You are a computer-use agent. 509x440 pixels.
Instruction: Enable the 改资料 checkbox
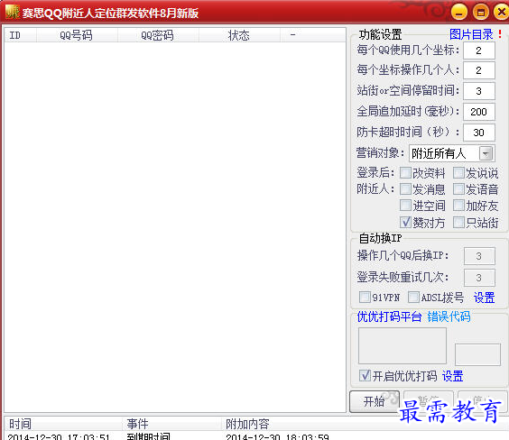pyautogui.click(x=405, y=173)
